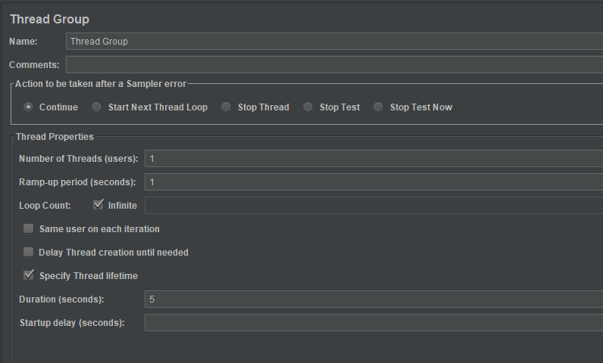The image size is (603, 363).
Task: Disable the Specify Thread lifetime checkbox
Action: [29, 275]
